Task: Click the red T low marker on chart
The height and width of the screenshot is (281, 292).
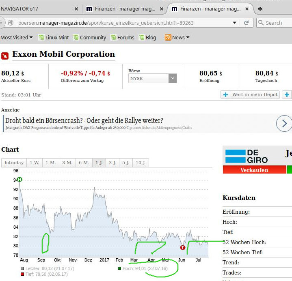Action: coord(183,247)
